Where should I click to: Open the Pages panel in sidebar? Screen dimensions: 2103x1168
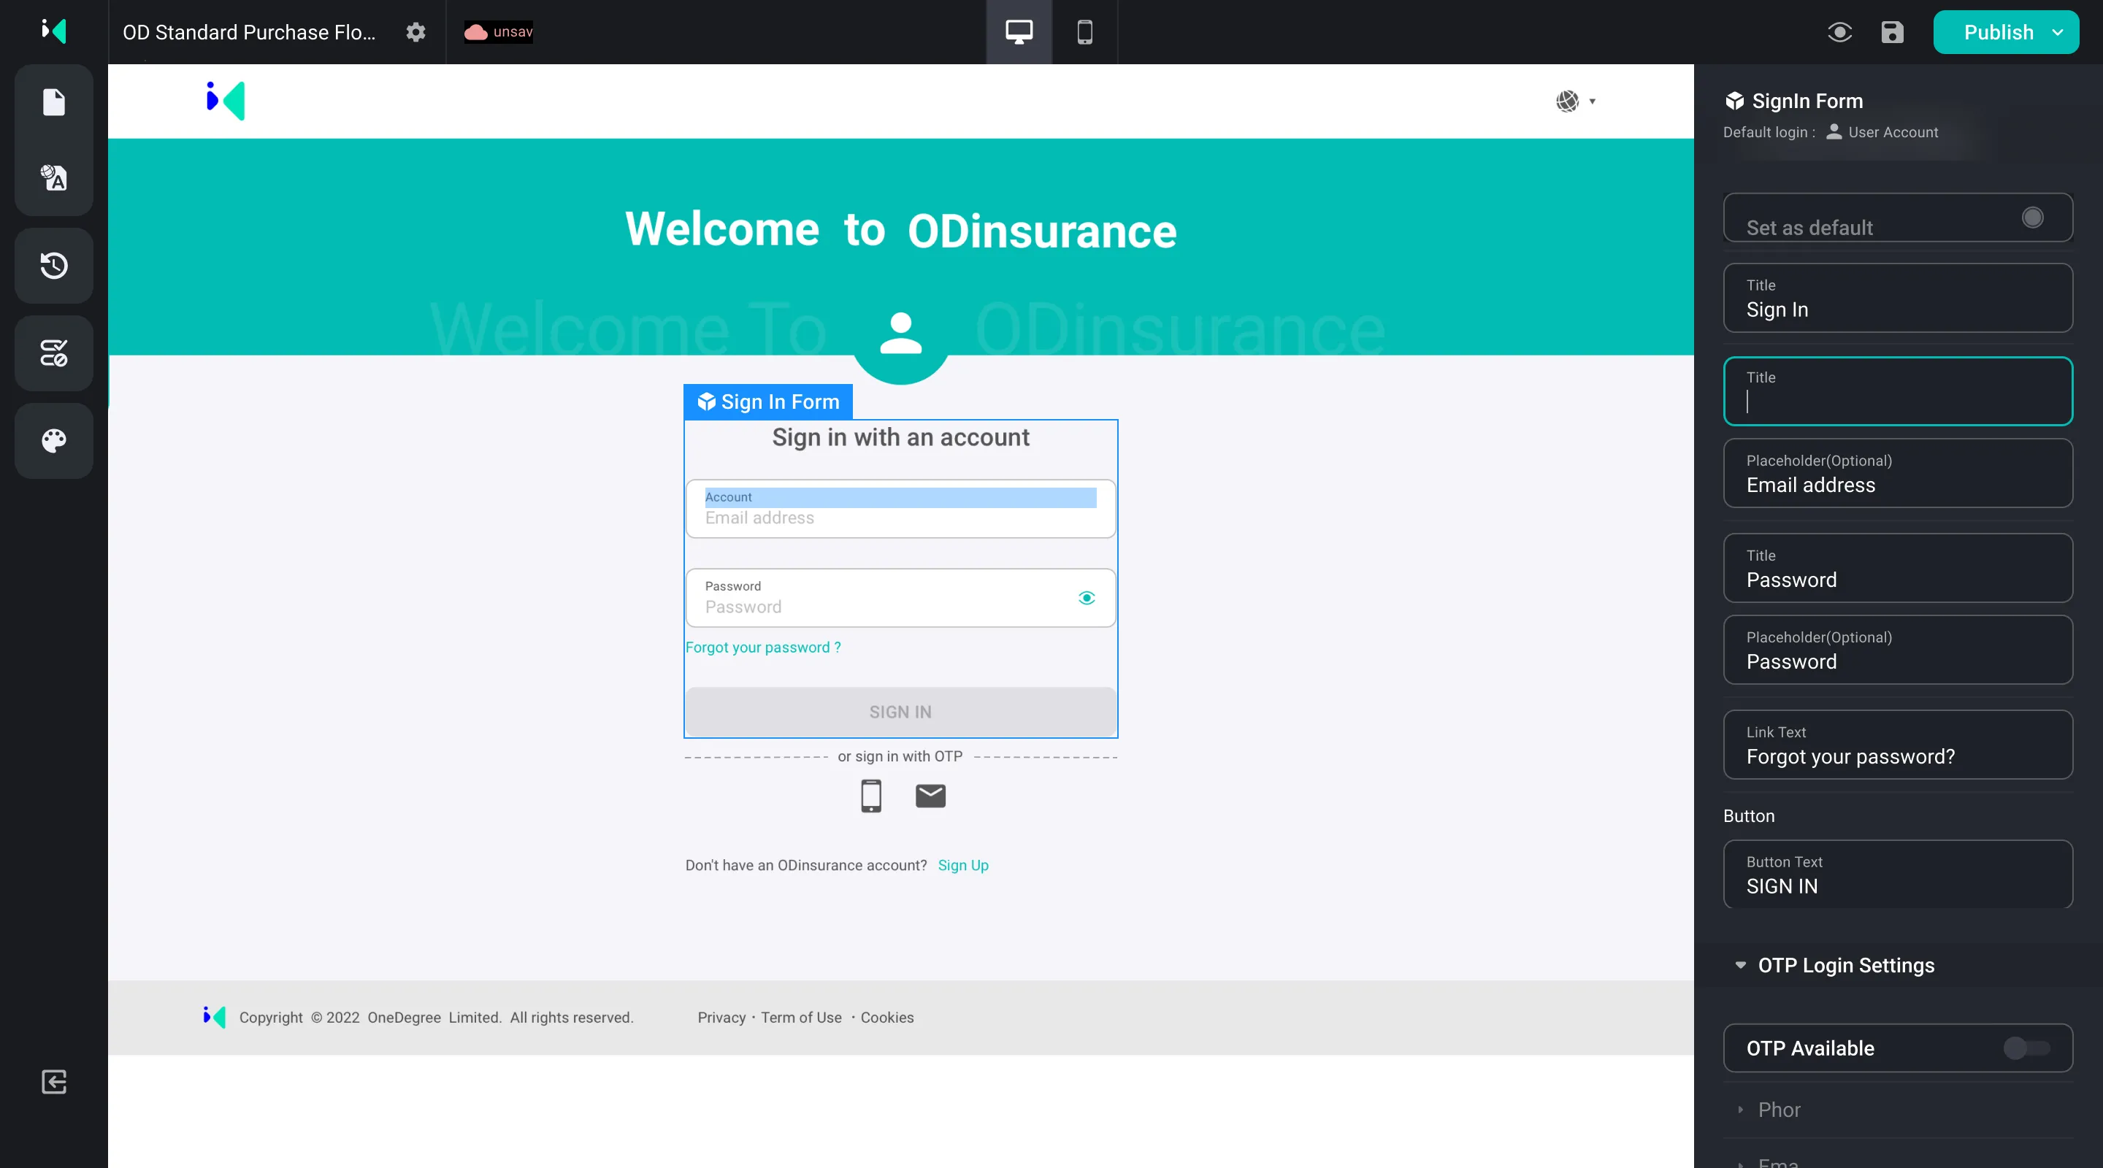pos(54,102)
